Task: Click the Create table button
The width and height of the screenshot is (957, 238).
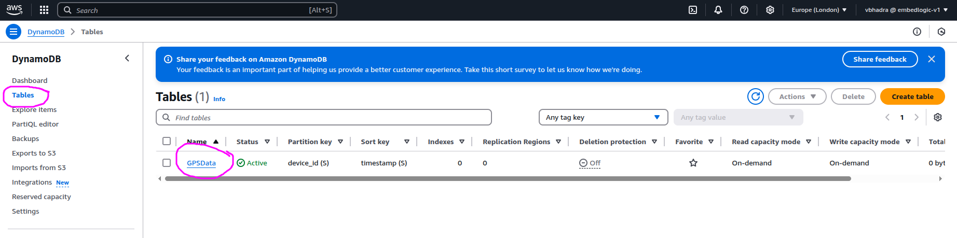Action: pos(912,96)
